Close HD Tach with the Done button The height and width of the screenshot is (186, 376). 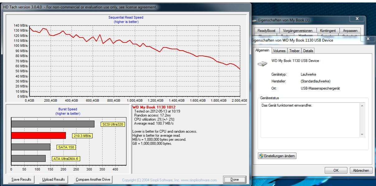[x=234, y=179]
